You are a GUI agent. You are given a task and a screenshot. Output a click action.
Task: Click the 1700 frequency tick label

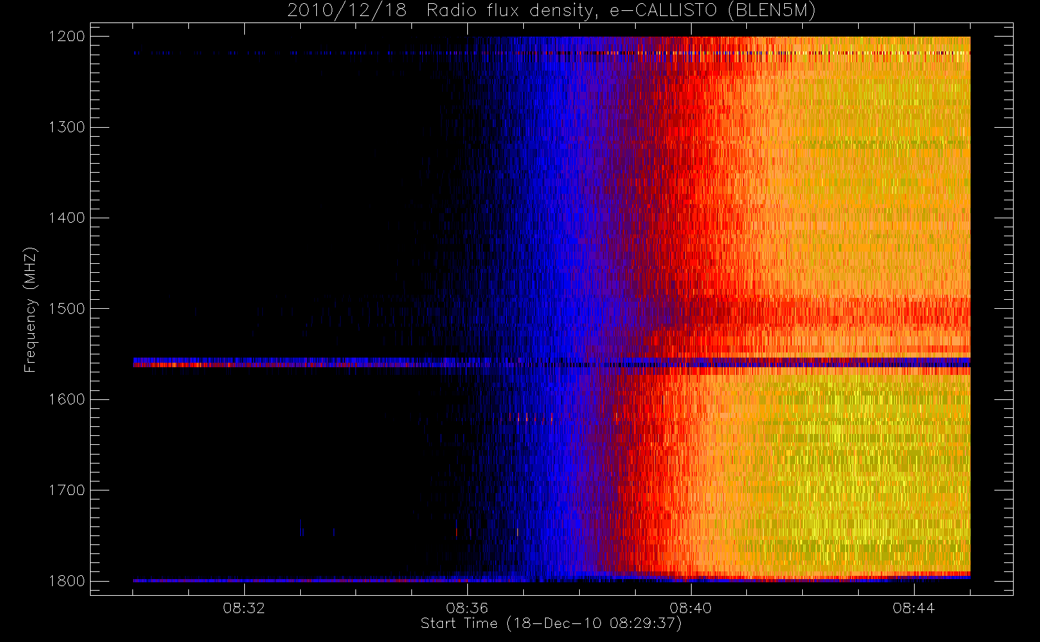click(67, 490)
